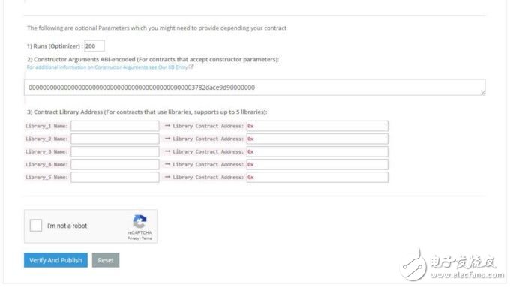Grab the textarea resize handle corner
The width and height of the screenshot is (510, 287).
[x=483, y=93]
